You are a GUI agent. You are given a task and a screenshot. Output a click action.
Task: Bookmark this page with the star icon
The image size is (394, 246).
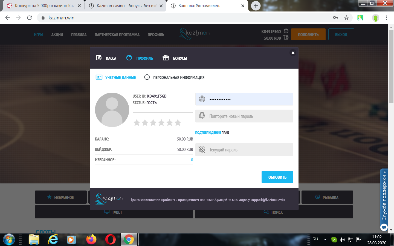(346, 18)
